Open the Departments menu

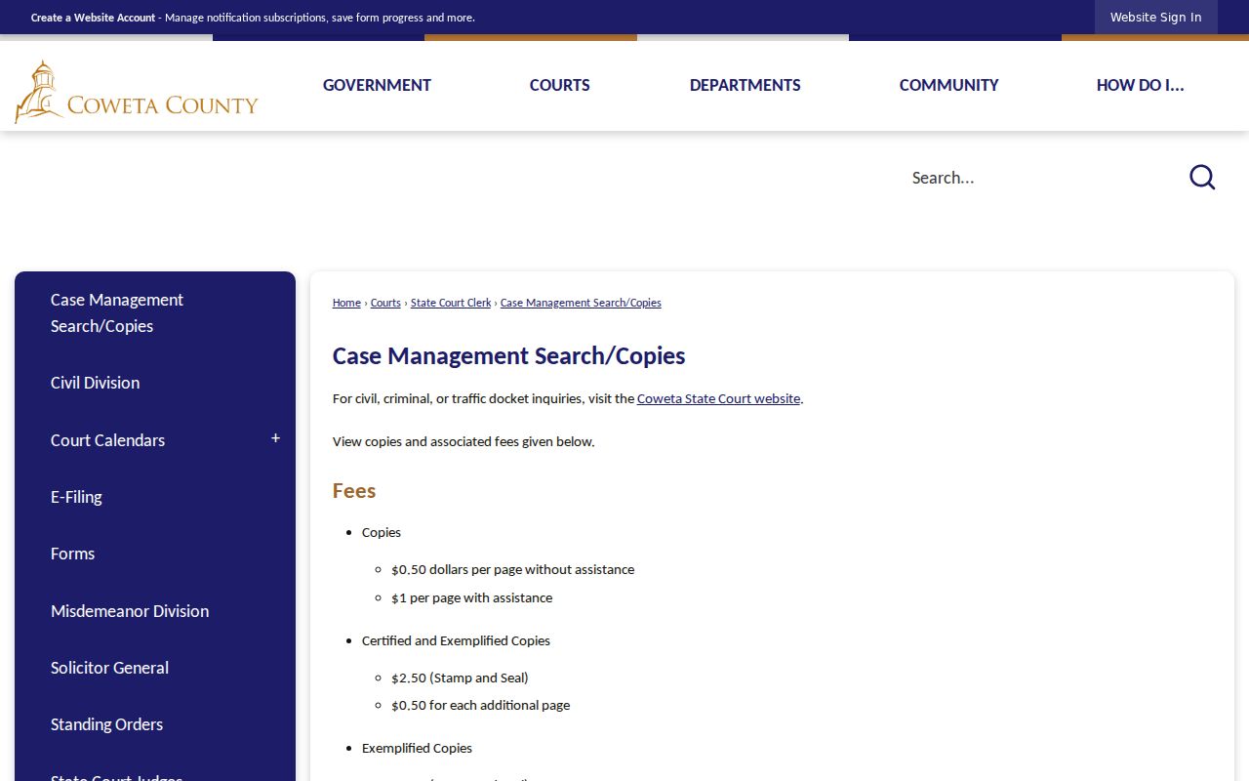[x=745, y=85]
